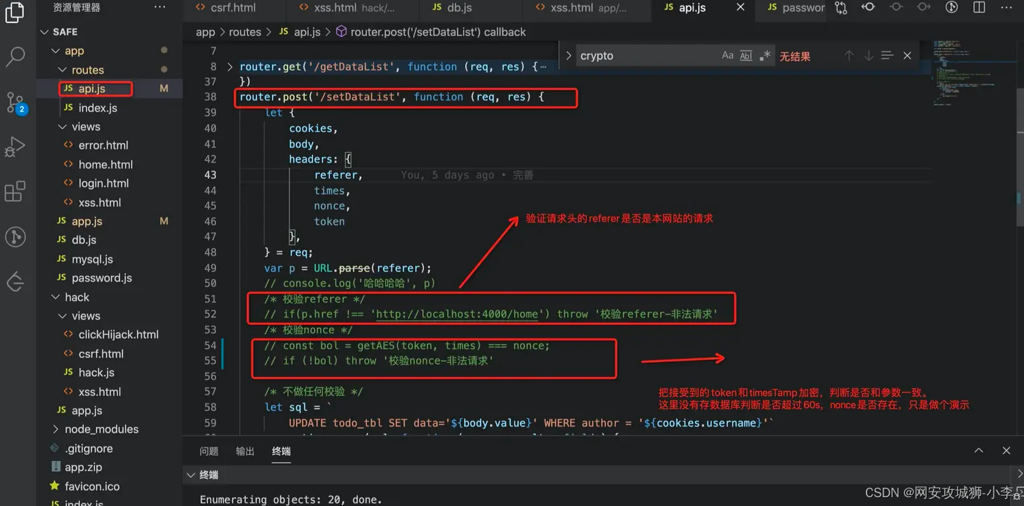
Task: Select .gitignore file in Explorer
Action: [89, 448]
